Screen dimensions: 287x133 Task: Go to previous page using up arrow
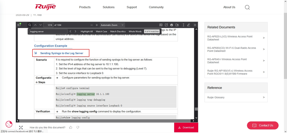(x=35, y=25)
